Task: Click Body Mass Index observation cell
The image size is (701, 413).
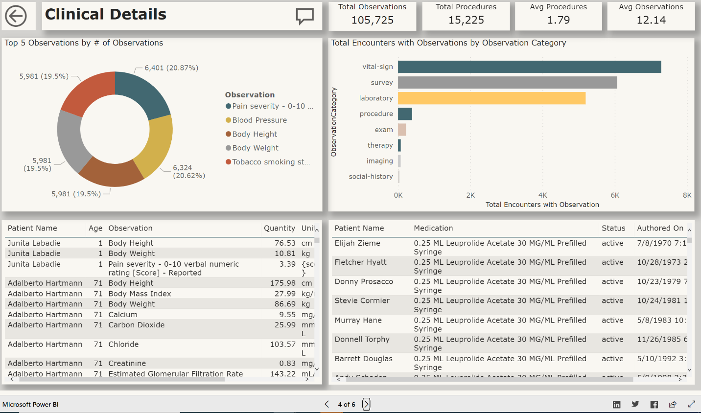Action: [x=140, y=294]
